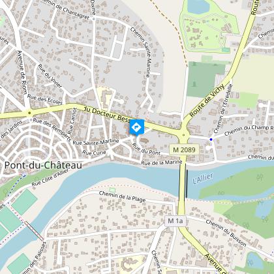
Task: Click the pond in the northern park
Action: coord(198,6)
